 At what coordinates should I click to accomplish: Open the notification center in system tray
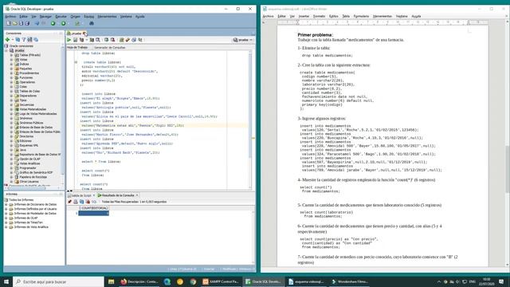501,281
